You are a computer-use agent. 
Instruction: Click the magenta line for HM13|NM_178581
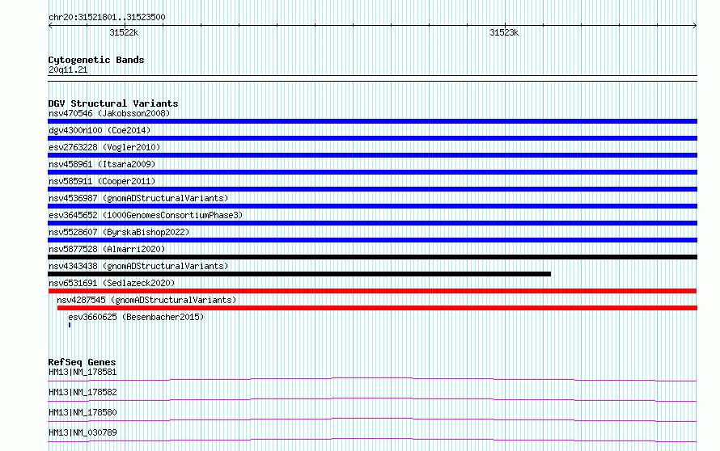(372, 379)
